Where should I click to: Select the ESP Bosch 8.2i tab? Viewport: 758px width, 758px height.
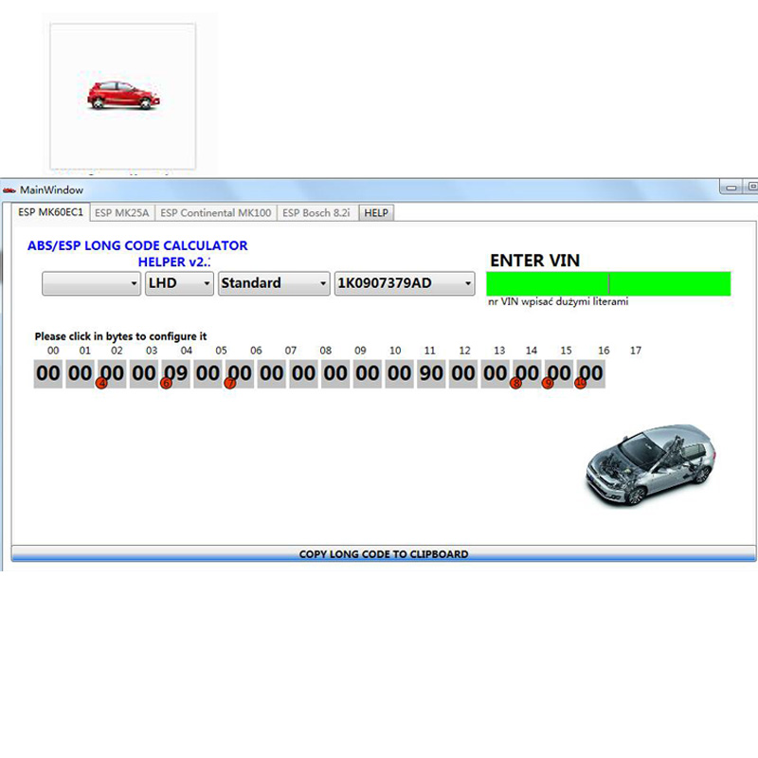316,213
